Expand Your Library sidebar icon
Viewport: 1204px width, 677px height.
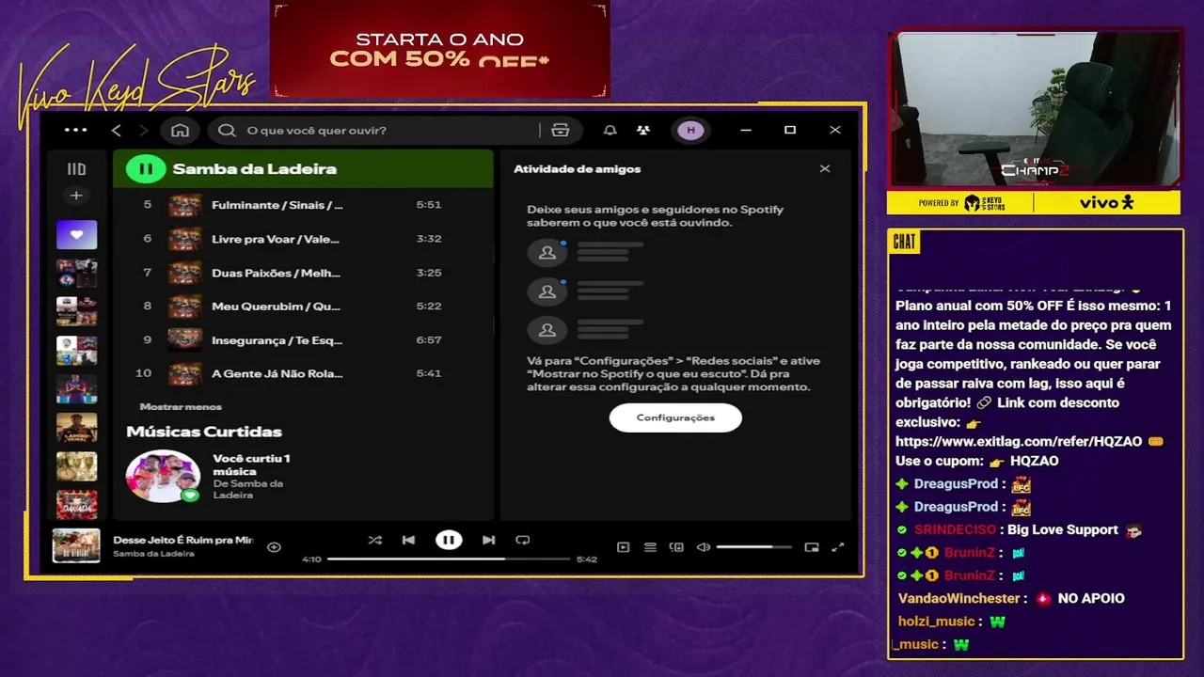76,169
